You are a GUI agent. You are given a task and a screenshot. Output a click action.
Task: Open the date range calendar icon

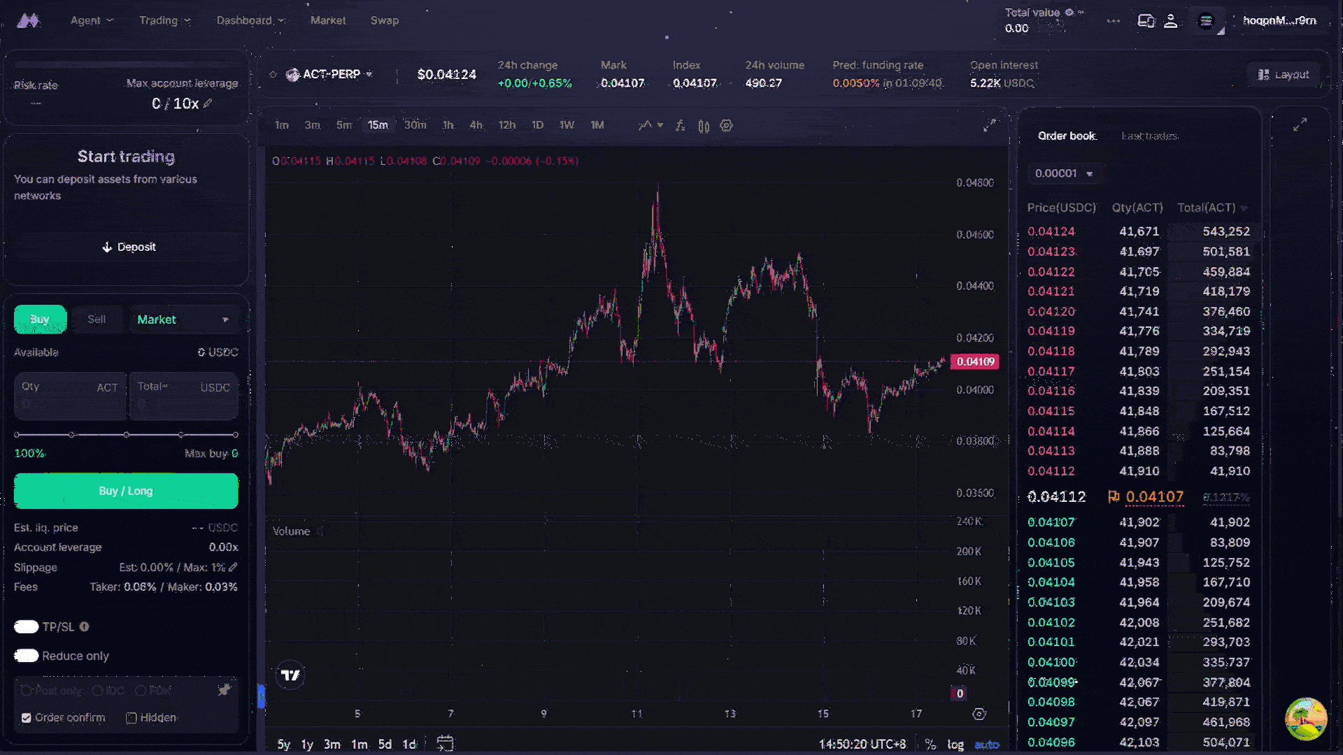coord(445,744)
